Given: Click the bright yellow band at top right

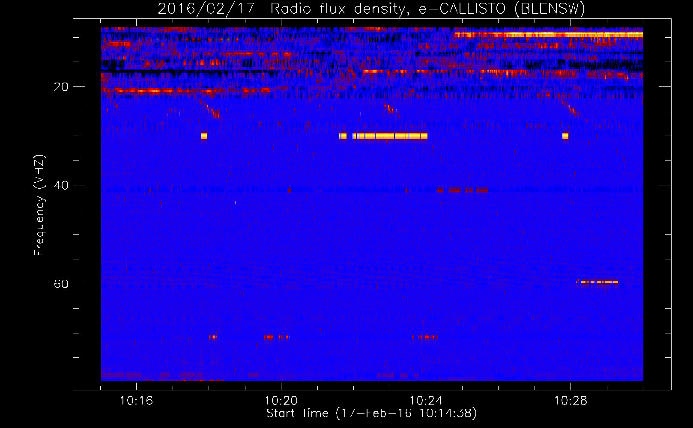Looking at the screenshot, I should 549,34.
